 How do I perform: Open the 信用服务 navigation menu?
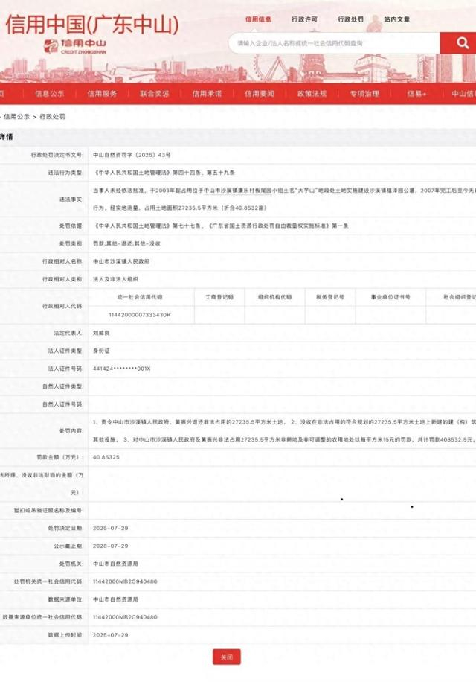coord(102,94)
